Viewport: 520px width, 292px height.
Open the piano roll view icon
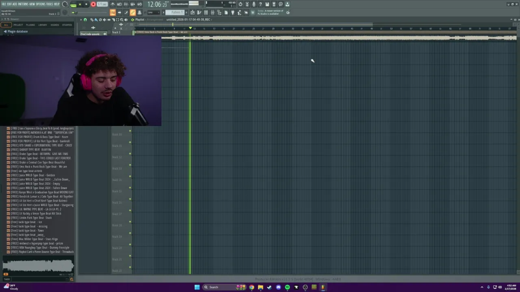coord(199,12)
